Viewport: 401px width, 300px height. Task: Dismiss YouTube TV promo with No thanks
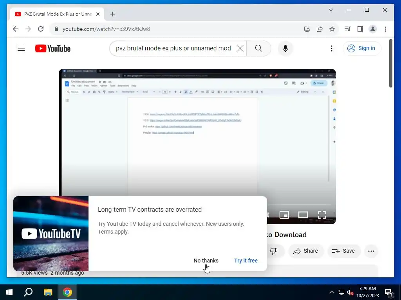point(206,261)
